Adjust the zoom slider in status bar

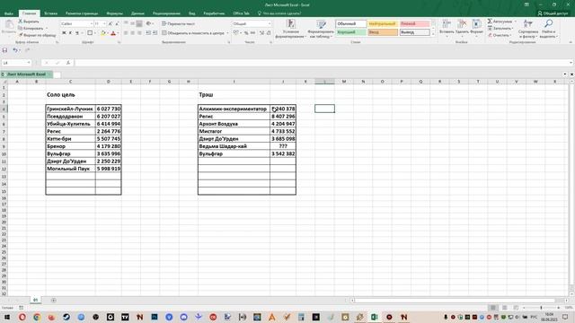click(x=541, y=308)
